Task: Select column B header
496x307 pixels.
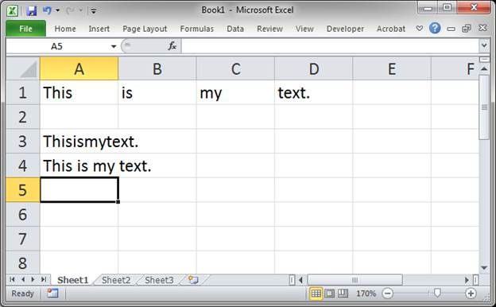Action: pos(157,68)
